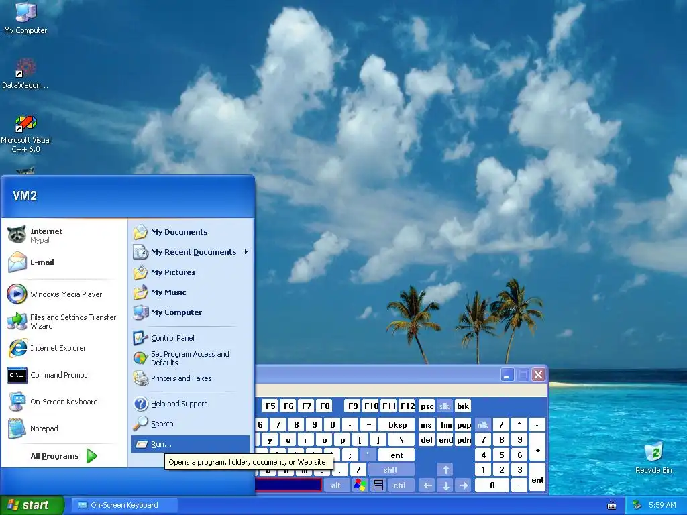Toggle the ins Insert key

pyautogui.click(x=426, y=424)
